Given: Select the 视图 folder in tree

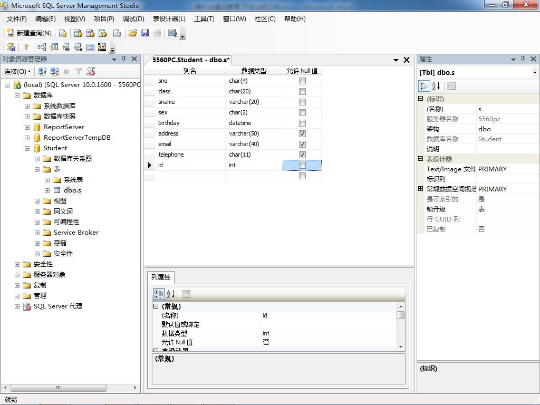Looking at the screenshot, I should [60, 201].
